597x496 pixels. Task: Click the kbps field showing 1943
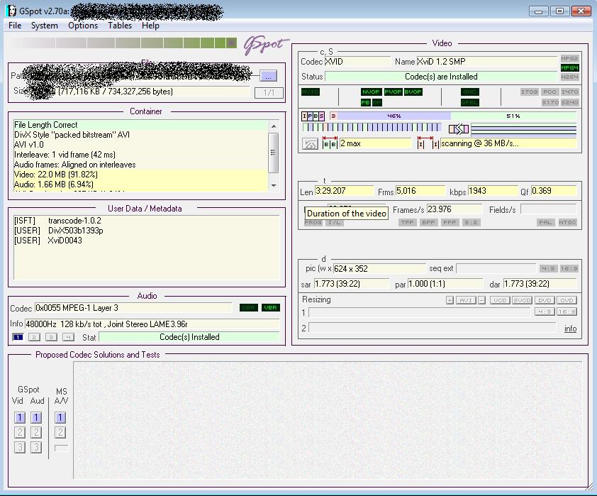click(493, 191)
